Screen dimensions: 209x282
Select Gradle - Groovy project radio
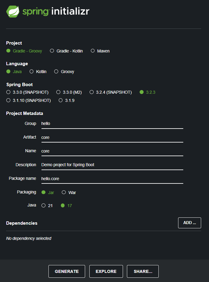[24, 51]
